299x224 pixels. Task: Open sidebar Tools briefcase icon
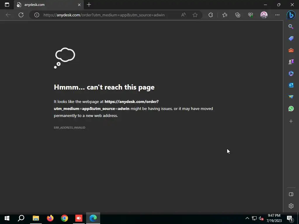[291, 50]
